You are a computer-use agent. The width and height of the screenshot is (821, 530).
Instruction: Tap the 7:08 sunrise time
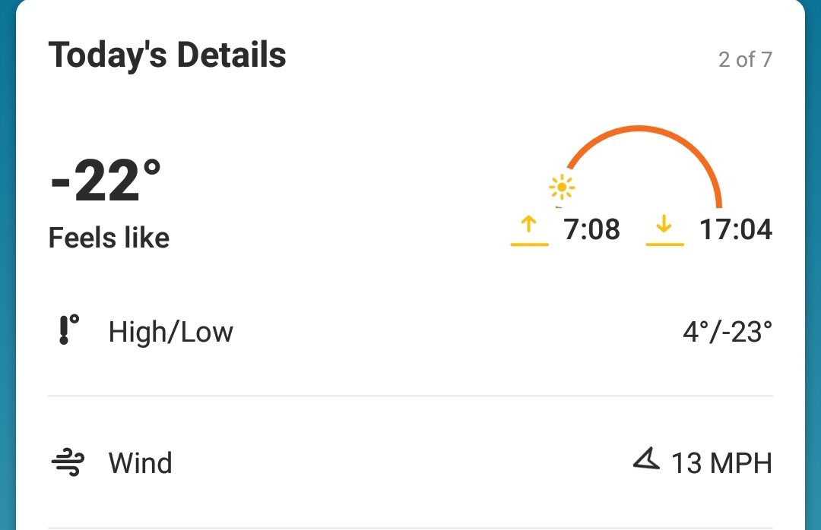(x=592, y=229)
